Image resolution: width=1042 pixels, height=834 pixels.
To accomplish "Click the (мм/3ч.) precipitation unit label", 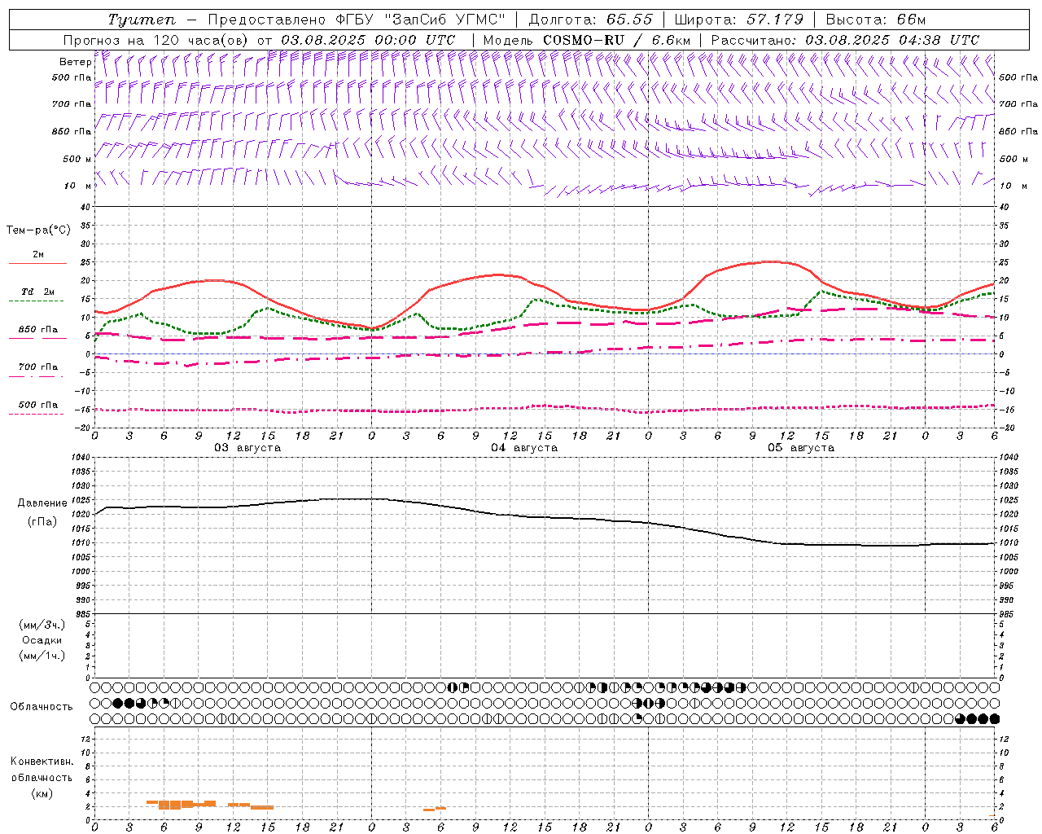I will click(42, 625).
